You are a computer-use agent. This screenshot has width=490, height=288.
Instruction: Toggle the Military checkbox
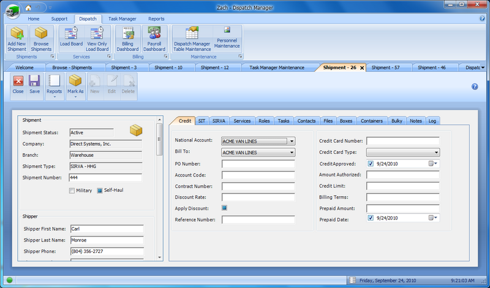pos(72,191)
